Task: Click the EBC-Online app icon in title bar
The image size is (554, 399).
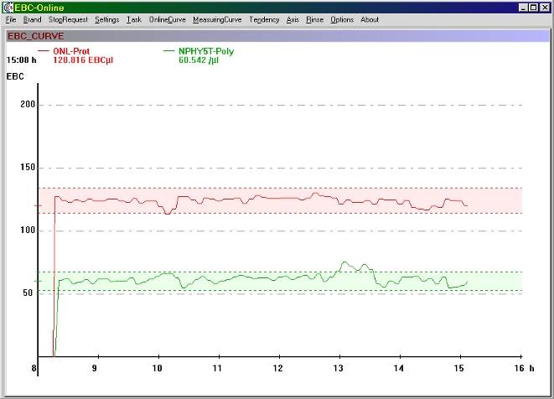Action: tap(8, 8)
